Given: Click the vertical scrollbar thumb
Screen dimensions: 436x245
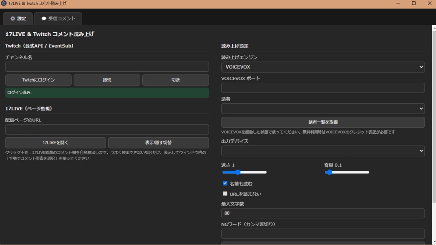Looking at the screenshot, I should (434, 116).
